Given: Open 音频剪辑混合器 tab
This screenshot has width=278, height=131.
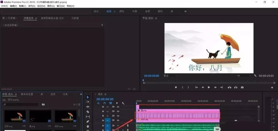Looking at the screenshot, I should pyautogui.click(x=53, y=18).
